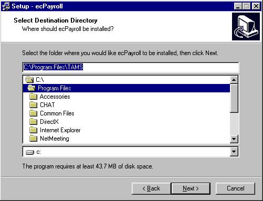263x201 pixels.
Task: Click the destination path input field
Action: pyautogui.click(x=131, y=67)
